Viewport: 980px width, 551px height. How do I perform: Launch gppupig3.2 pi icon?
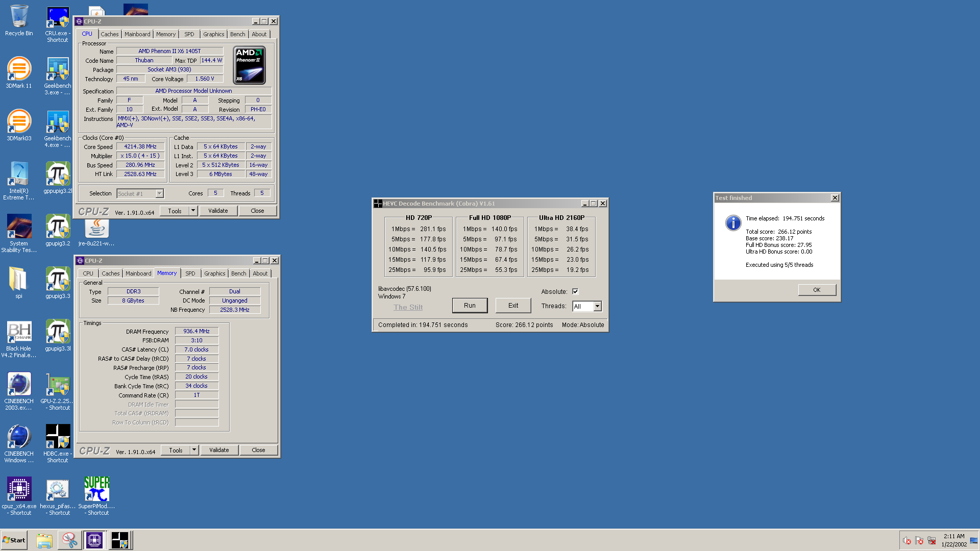[x=58, y=177]
